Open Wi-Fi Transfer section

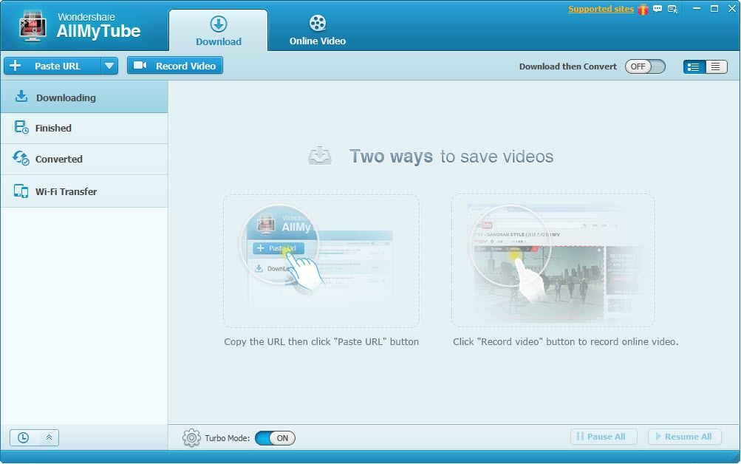(x=84, y=191)
